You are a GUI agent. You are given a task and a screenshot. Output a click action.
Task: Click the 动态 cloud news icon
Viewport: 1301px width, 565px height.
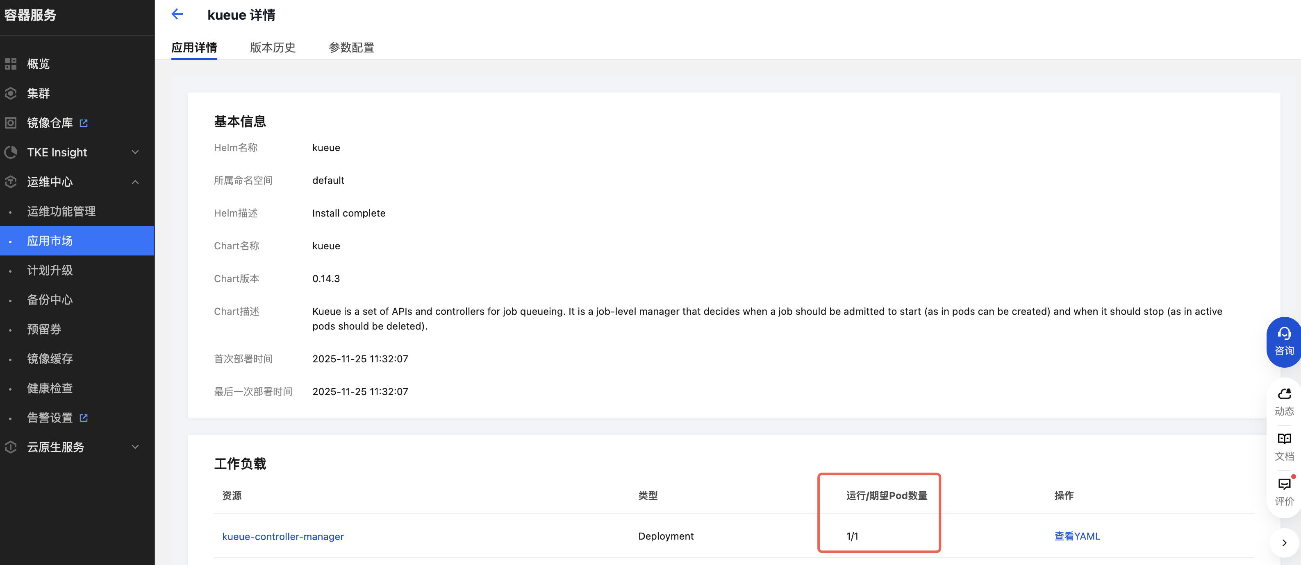(1284, 394)
